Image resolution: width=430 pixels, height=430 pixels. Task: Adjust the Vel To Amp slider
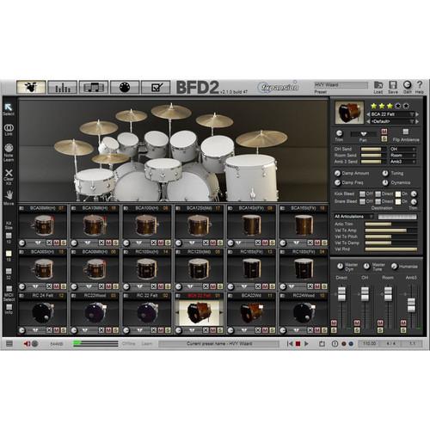click(x=391, y=230)
